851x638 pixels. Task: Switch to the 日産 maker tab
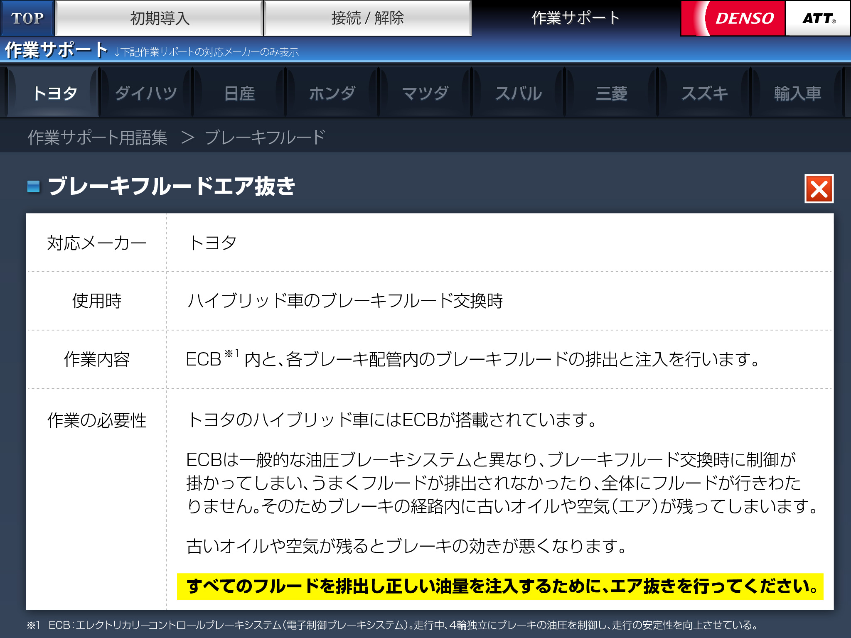(239, 93)
